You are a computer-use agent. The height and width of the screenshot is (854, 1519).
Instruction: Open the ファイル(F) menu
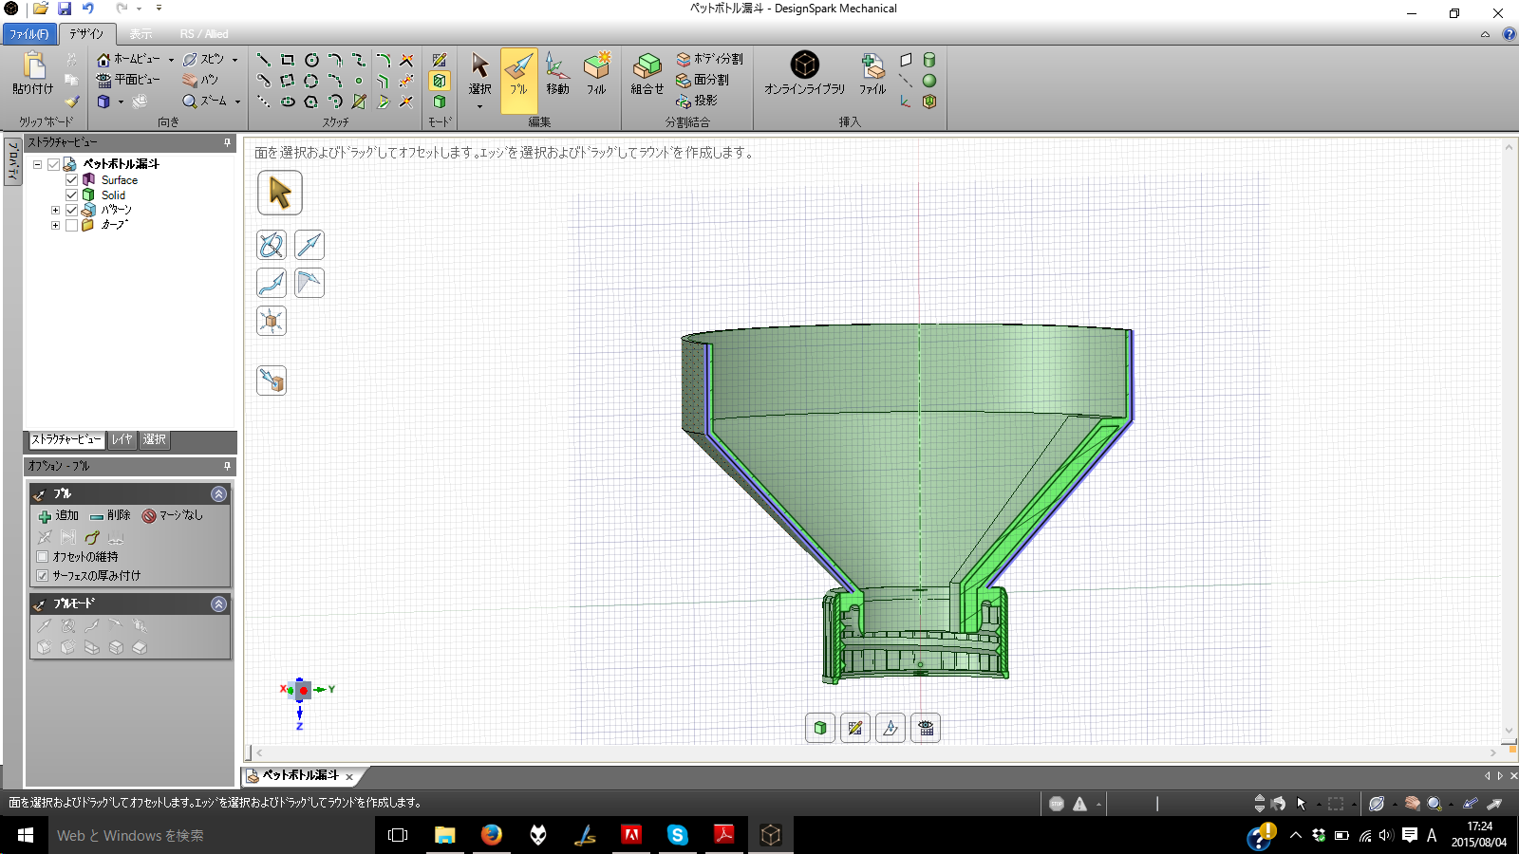tap(28, 34)
